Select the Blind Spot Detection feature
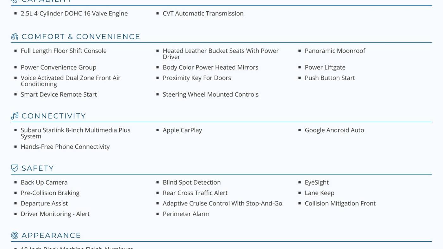The image size is (443, 249). [191, 182]
